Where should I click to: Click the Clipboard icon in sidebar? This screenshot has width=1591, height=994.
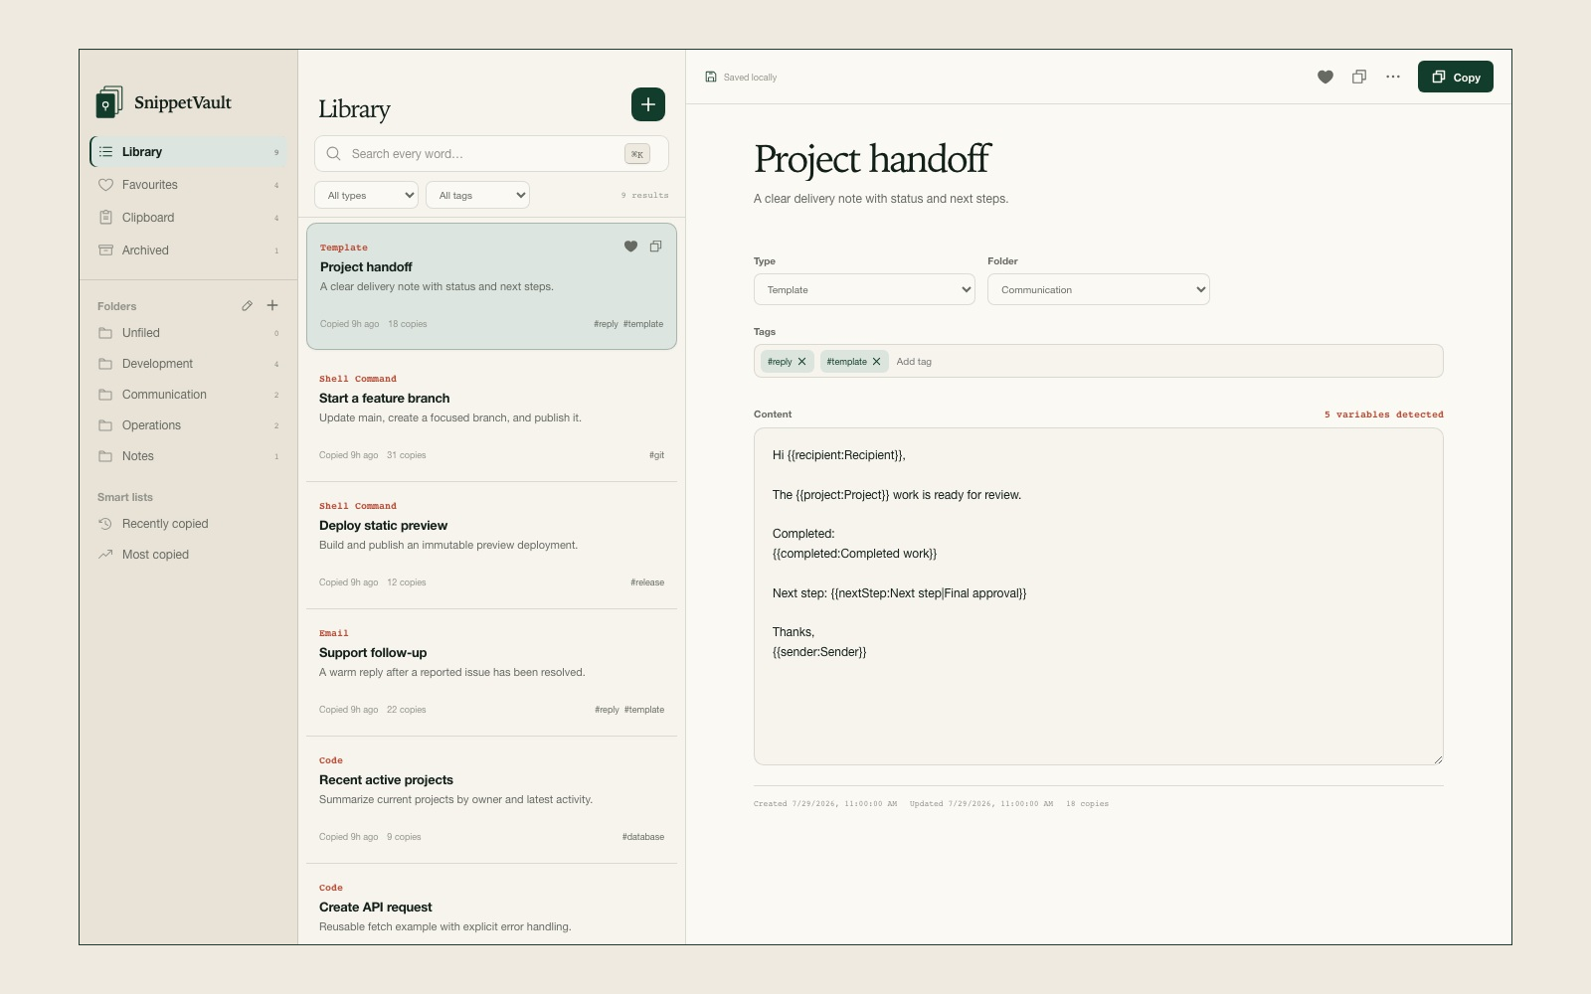105,218
